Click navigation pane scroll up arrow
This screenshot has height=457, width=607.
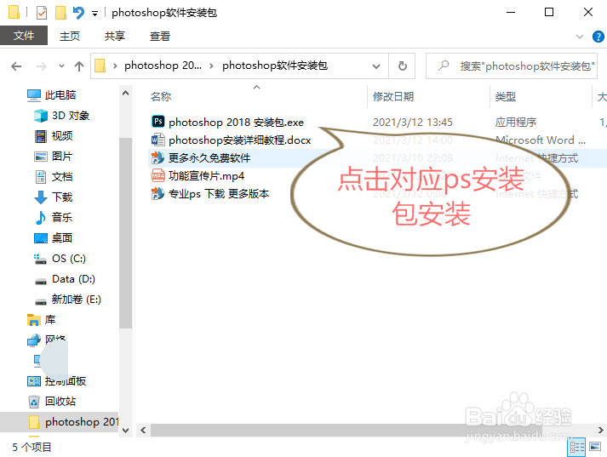pos(125,93)
